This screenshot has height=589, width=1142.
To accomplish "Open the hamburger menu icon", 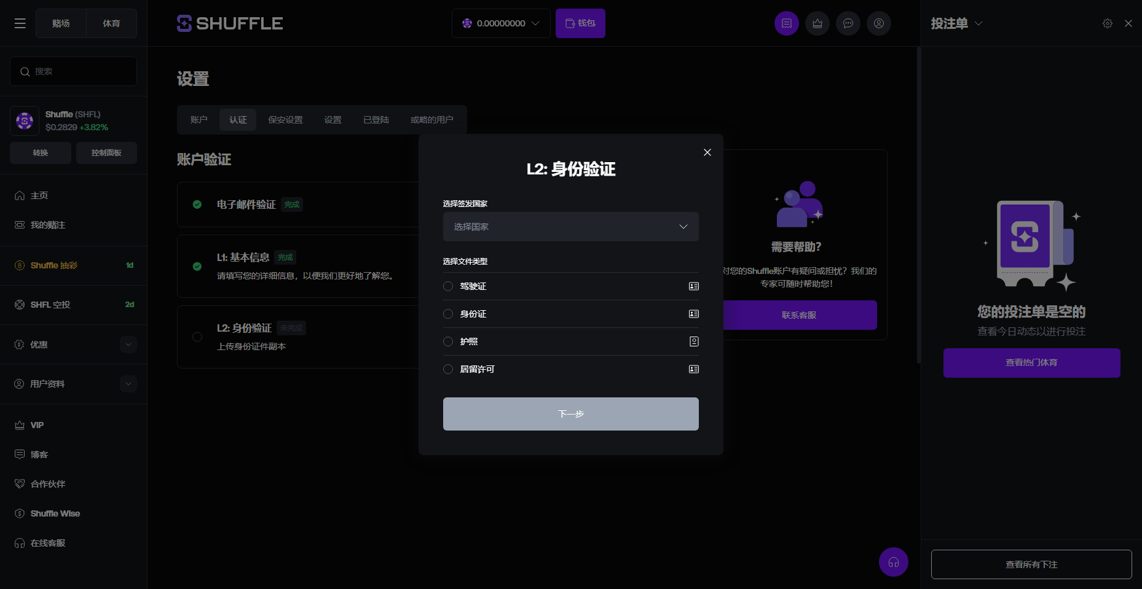I will pos(20,23).
